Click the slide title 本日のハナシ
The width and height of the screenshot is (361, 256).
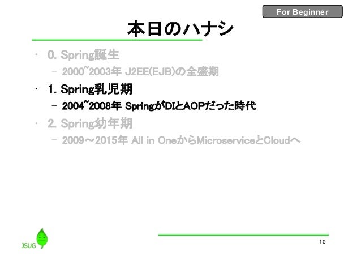(180, 29)
